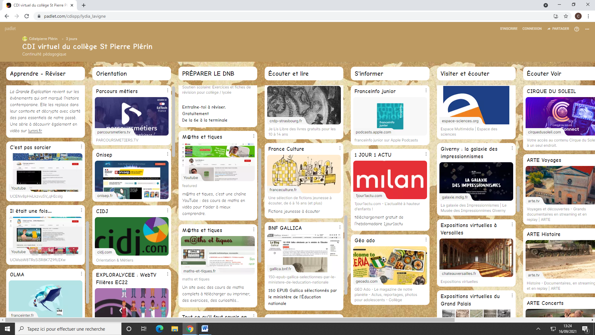Image resolution: width=595 pixels, height=335 pixels.
Task: Click the browser forward arrow
Action: click(17, 16)
